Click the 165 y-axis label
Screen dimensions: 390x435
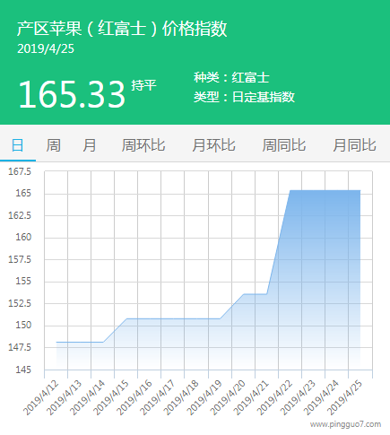point(23,194)
